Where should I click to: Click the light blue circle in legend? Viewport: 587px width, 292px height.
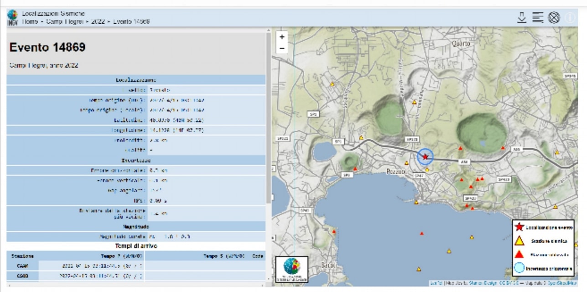[519, 268]
